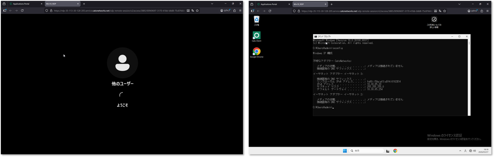Click the user avatar on left login screen
Screen dimensions: 494x157
click(x=123, y=62)
